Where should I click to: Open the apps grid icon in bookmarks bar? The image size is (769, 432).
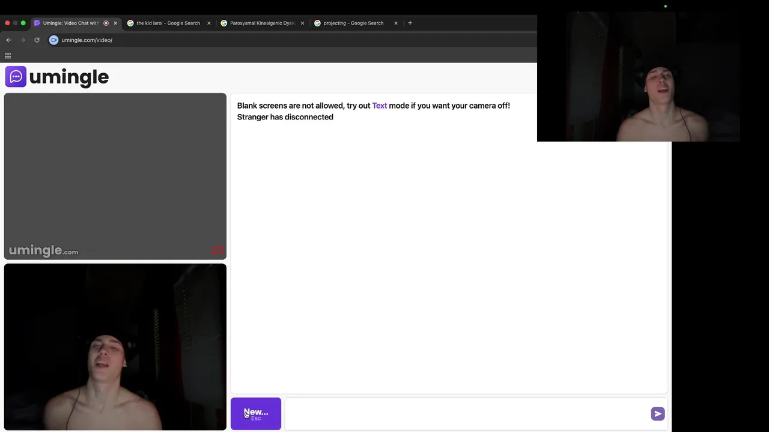pyautogui.click(x=8, y=56)
